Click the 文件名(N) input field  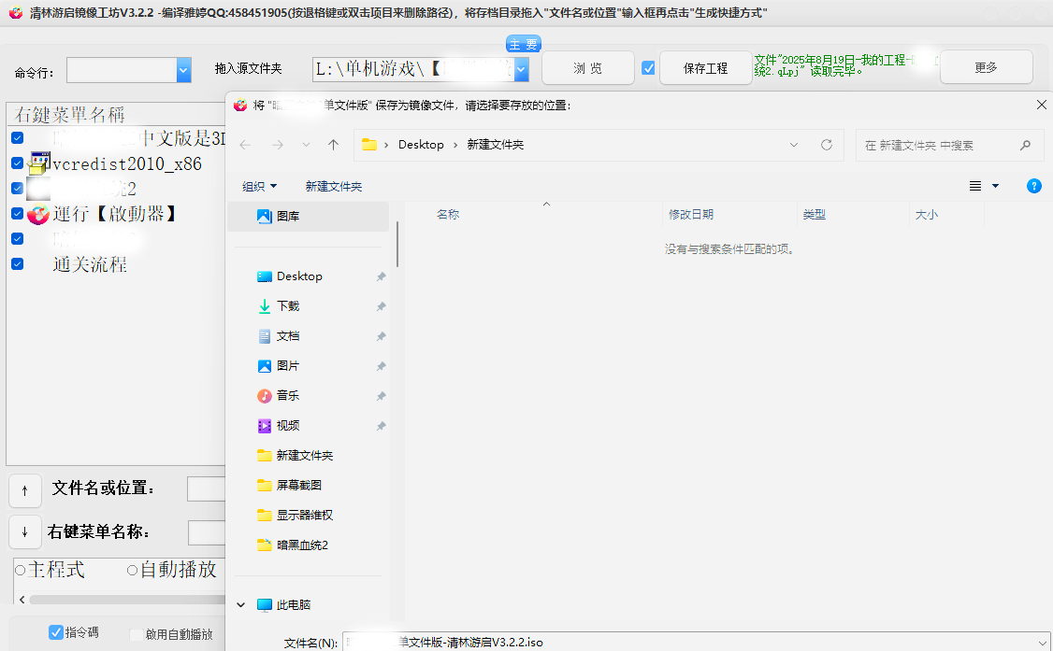tap(514, 642)
